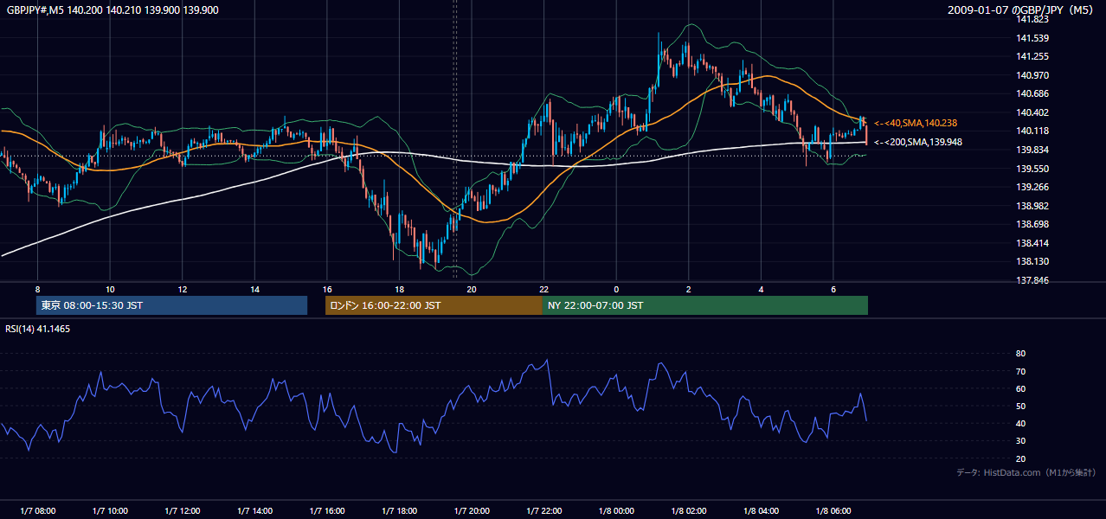Screen dimensions: 1106x519
Task: Select the 40 SMA label showing 140.238
Action: click(x=916, y=123)
